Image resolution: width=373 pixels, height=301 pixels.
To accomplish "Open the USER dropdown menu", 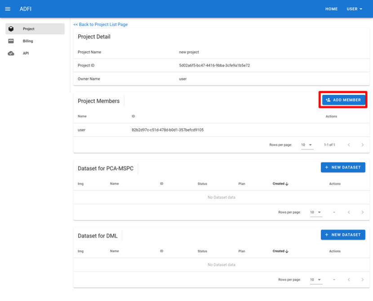I will coord(354,9).
